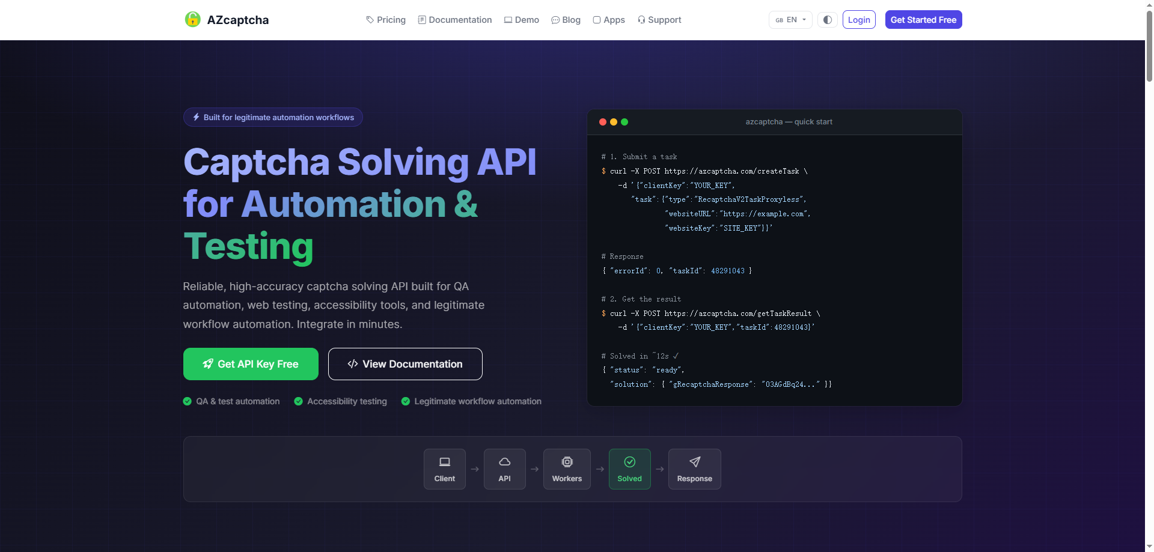Click the scrollbar down arrow
1154x552 pixels.
(x=1149, y=547)
